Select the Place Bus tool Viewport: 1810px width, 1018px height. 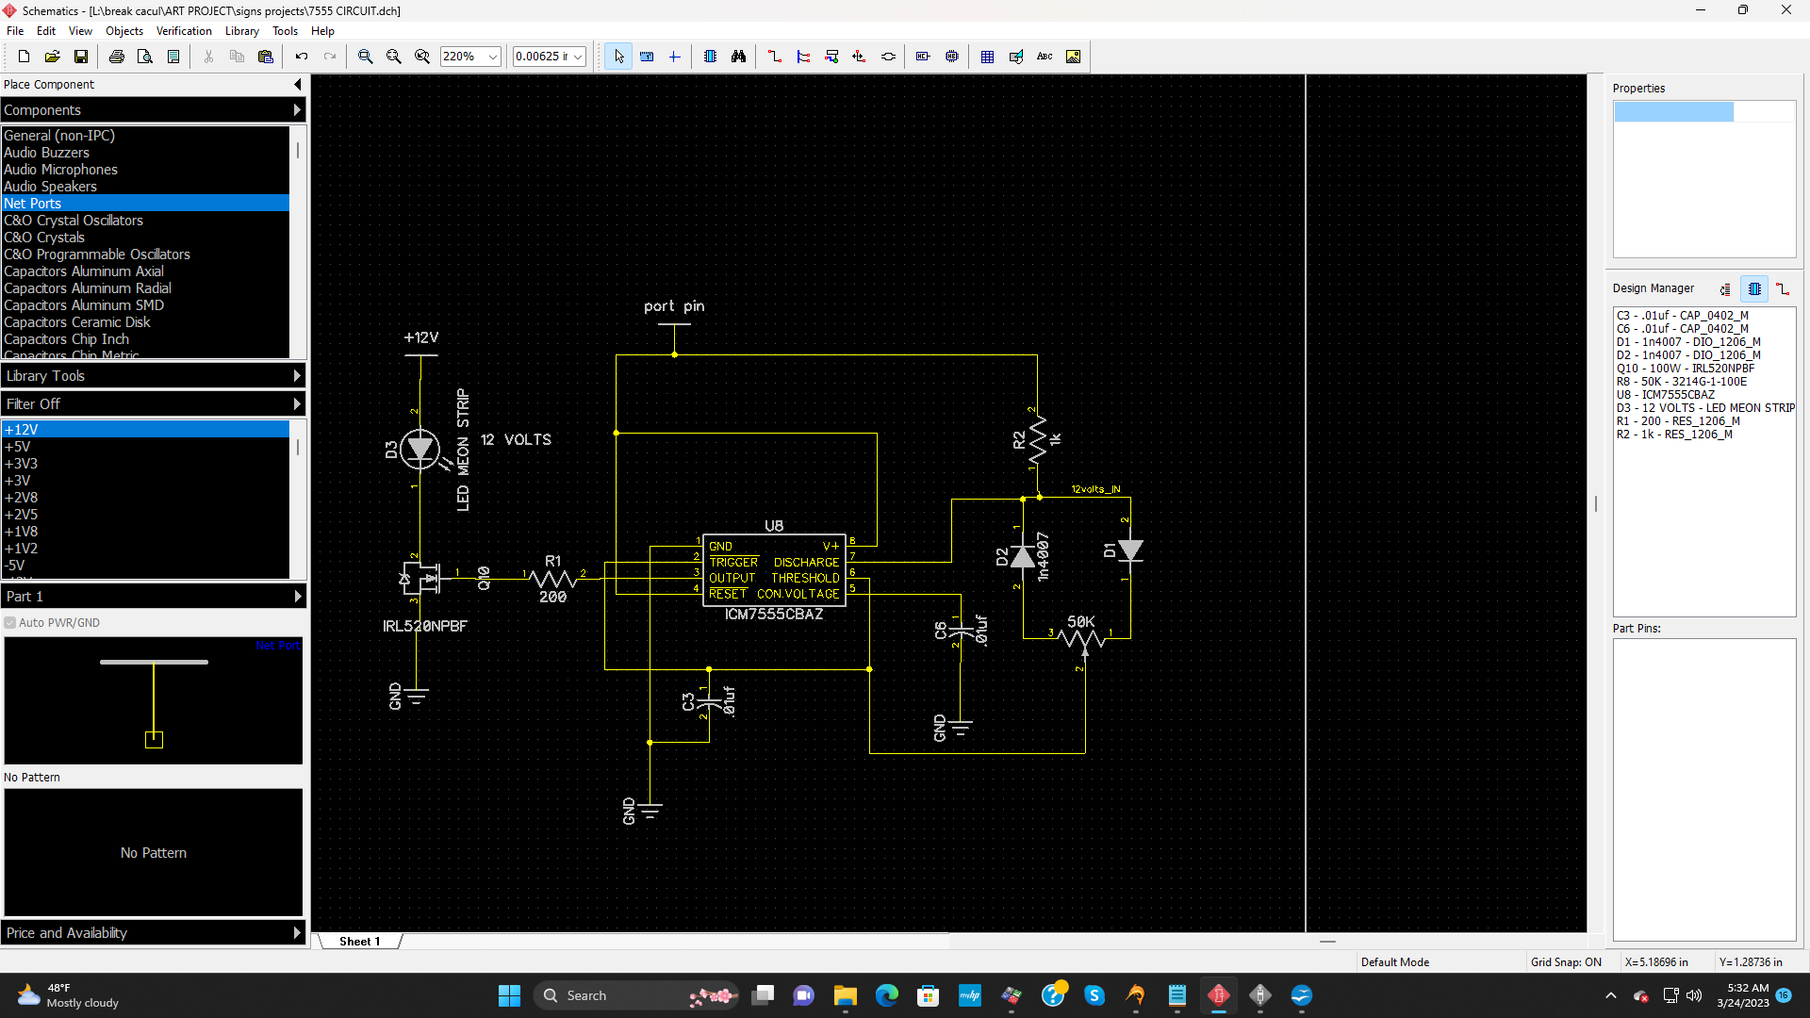click(x=803, y=57)
